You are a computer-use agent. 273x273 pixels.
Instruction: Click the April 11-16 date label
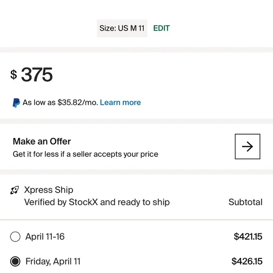point(45,237)
